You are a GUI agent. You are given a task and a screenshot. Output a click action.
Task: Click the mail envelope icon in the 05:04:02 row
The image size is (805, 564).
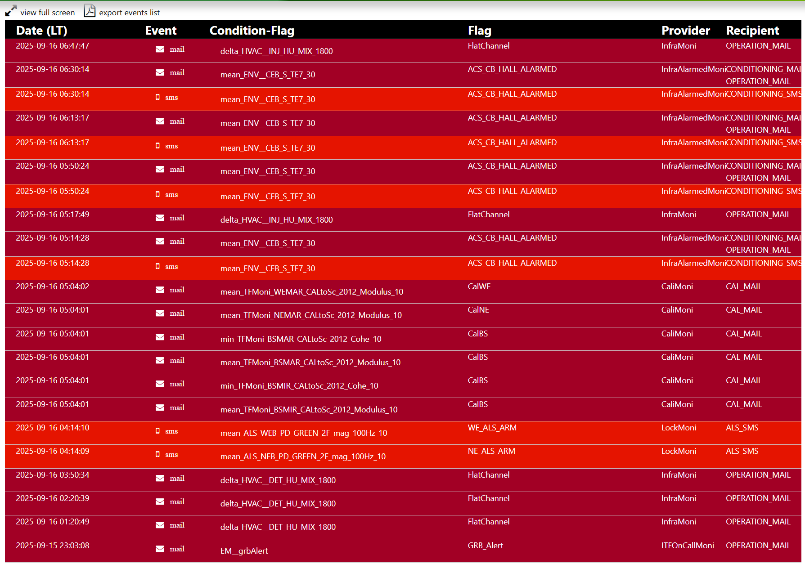click(160, 290)
